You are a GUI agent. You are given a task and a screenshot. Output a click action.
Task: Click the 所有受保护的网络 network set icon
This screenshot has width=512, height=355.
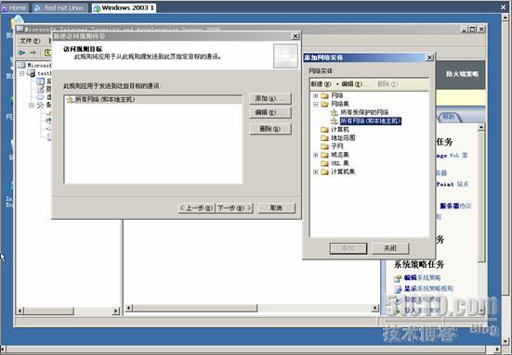pos(334,113)
